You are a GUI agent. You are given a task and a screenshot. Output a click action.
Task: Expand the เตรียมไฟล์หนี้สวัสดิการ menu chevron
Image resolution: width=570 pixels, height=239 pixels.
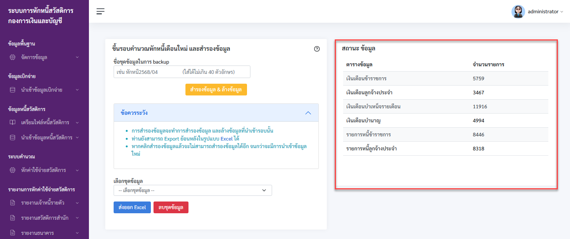tap(77, 122)
